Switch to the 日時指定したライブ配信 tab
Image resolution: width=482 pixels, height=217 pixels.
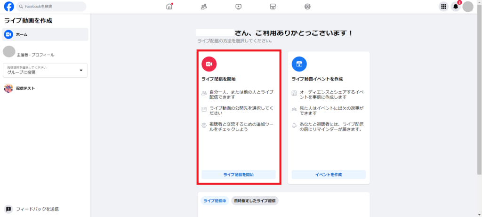(x=255, y=201)
